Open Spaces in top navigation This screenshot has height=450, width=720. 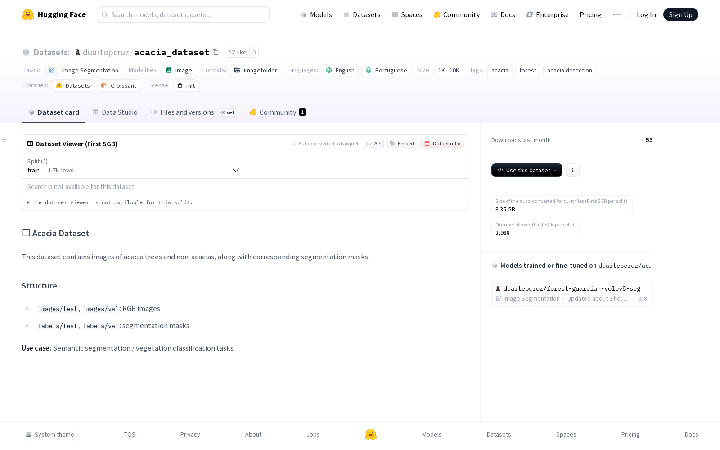pyautogui.click(x=407, y=14)
